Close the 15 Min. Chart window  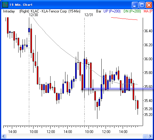click(149, 5)
